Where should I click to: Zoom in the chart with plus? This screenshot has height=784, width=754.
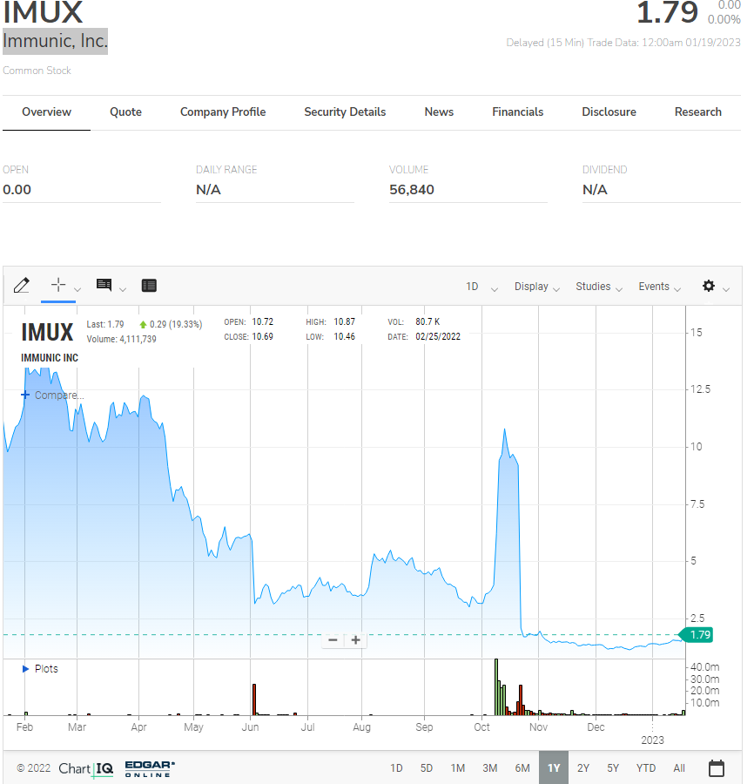(x=356, y=640)
